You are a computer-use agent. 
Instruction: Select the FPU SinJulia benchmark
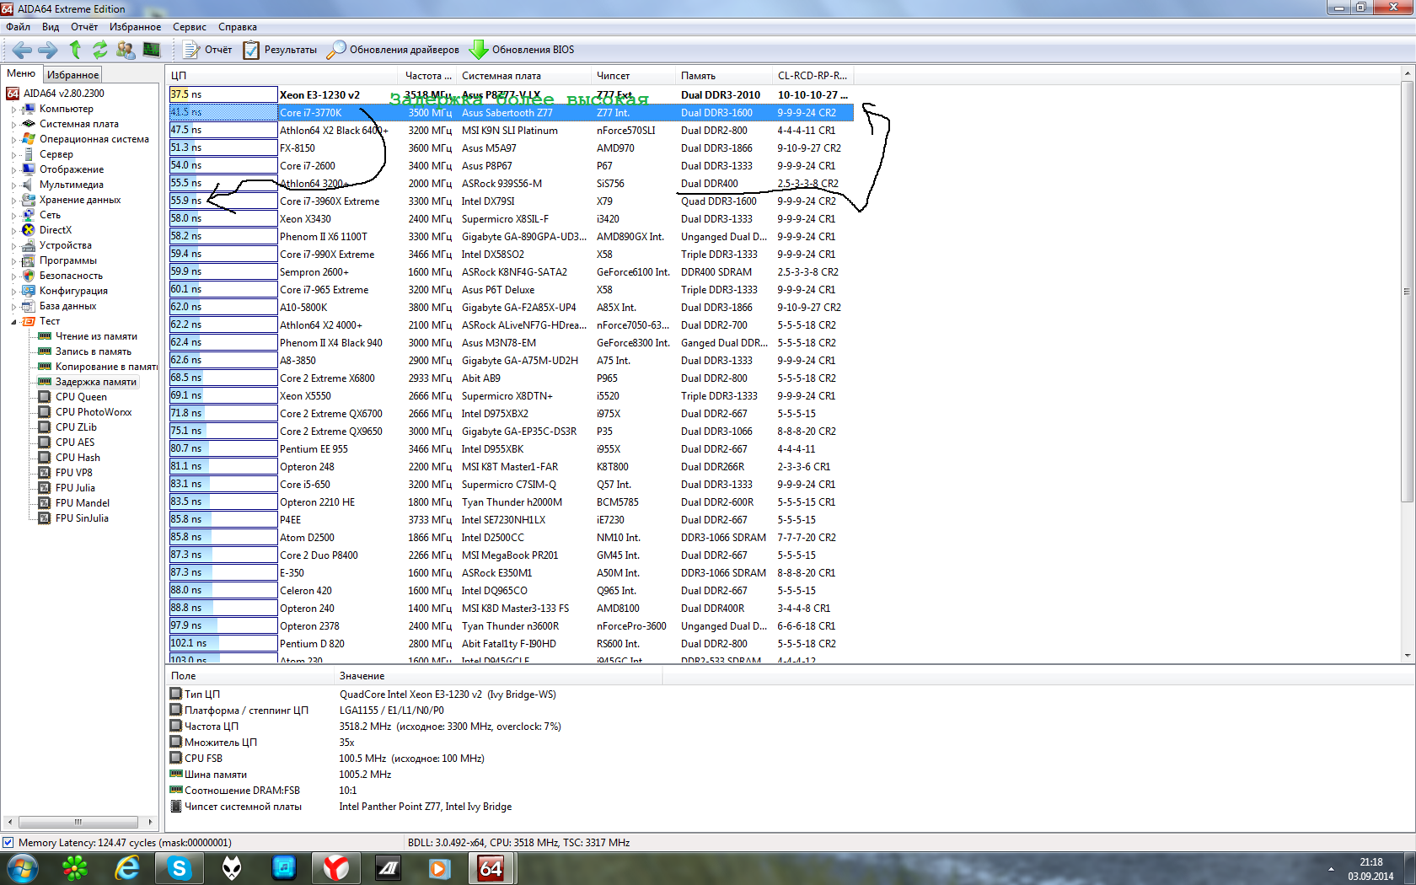click(82, 518)
